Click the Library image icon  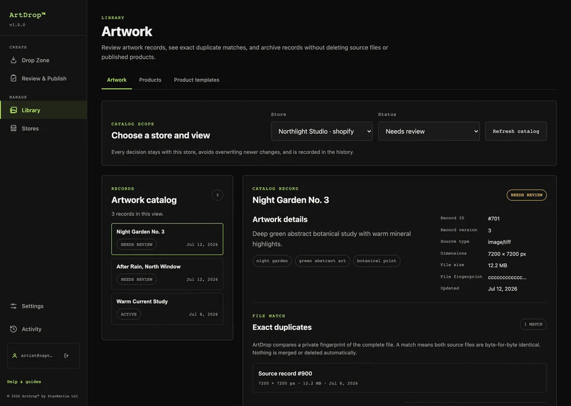(x=14, y=110)
